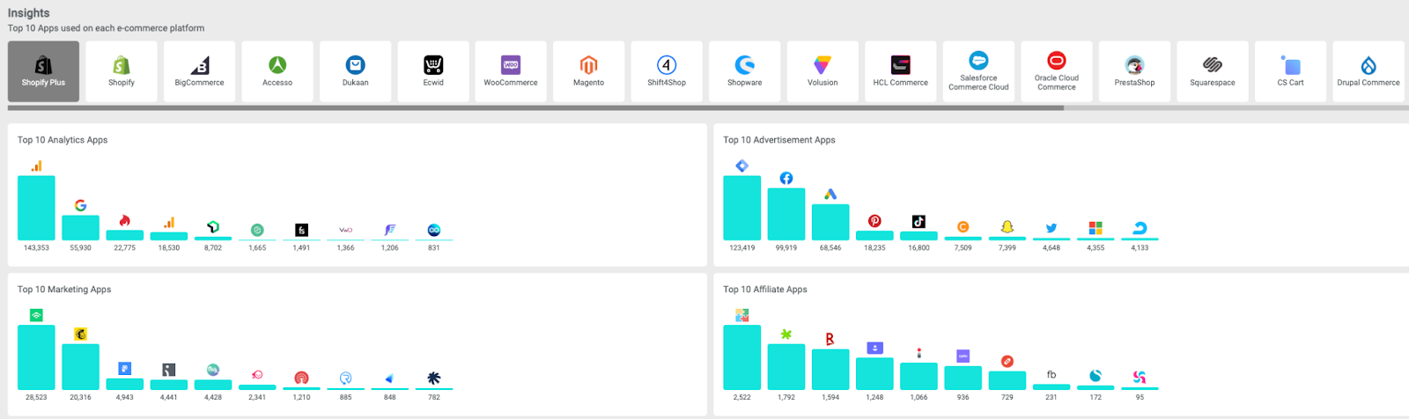Image resolution: width=1409 pixels, height=419 pixels.
Task: Open the Ecwid platform tab
Action: [433, 71]
